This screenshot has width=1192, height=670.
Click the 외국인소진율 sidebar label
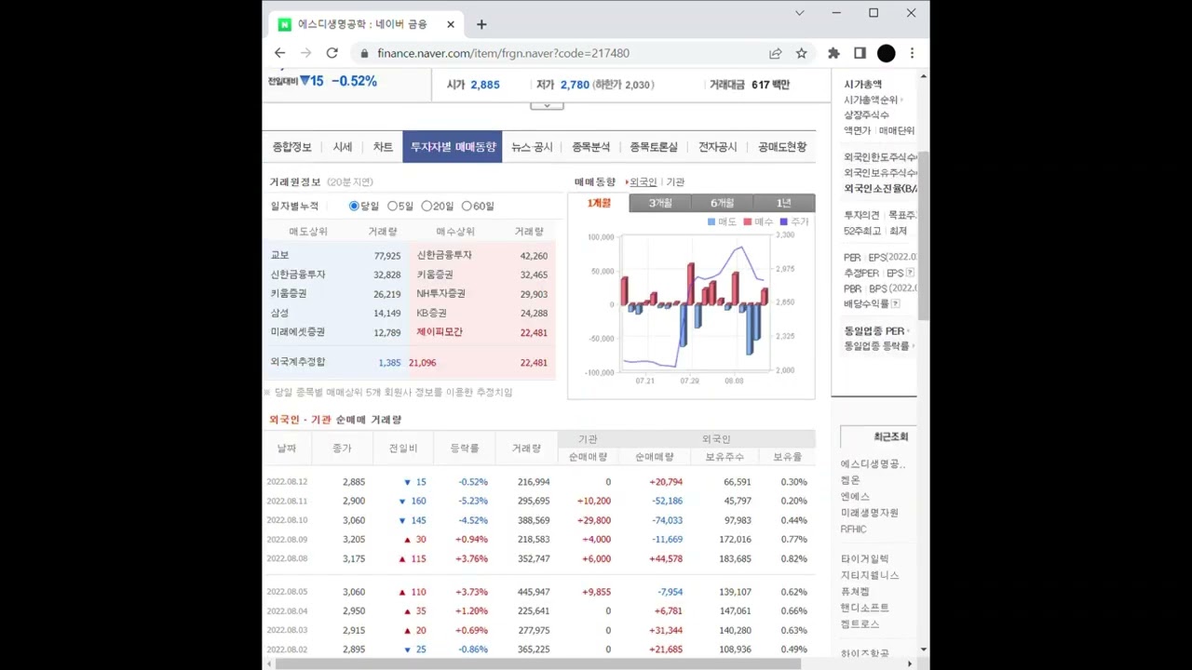pyautogui.click(x=880, y=189)
